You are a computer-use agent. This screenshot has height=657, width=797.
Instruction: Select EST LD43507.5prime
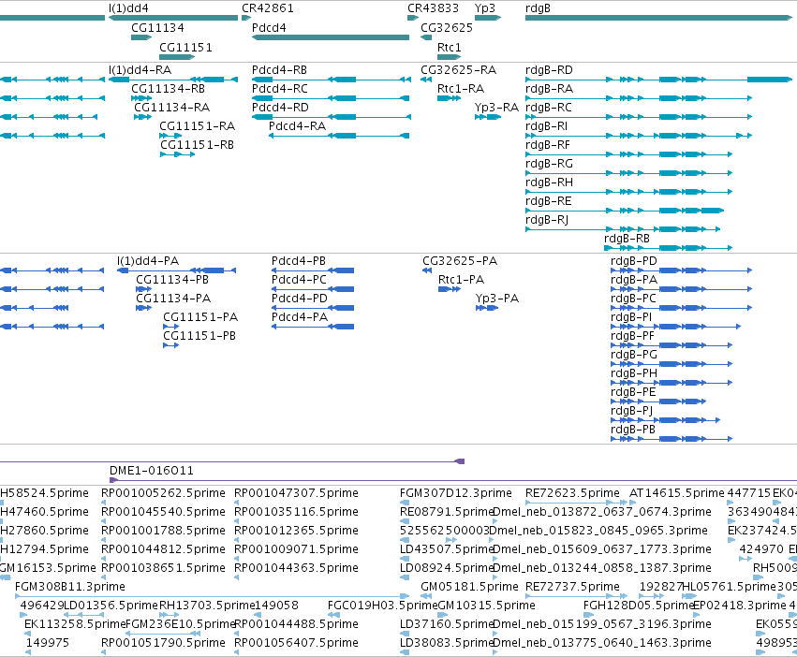coord(447,548)
